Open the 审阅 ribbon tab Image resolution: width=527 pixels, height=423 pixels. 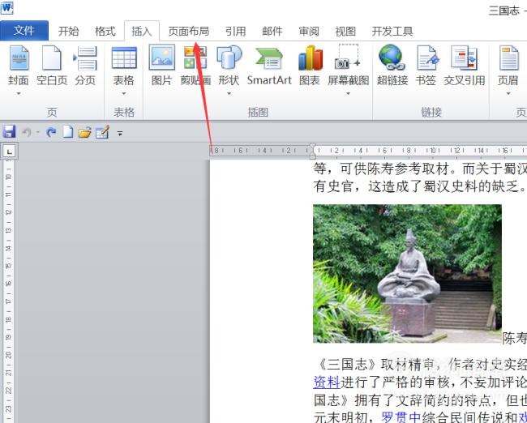pos(309,32)
